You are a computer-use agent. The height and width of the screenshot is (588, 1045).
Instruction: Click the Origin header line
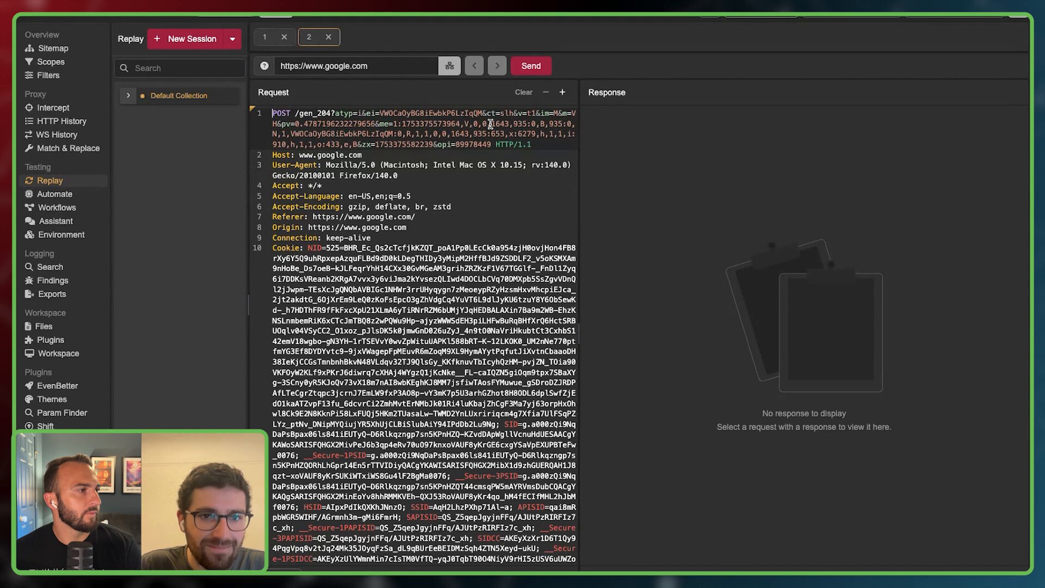coord(339,228)
